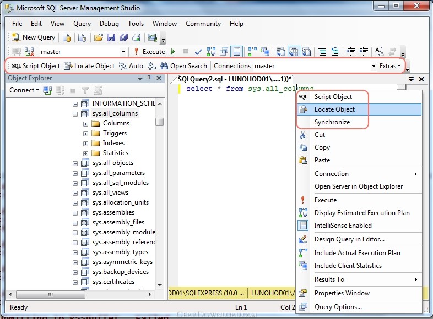Open the File menu
The width and height of the screenshot is (433, 319).
(17, 24)
